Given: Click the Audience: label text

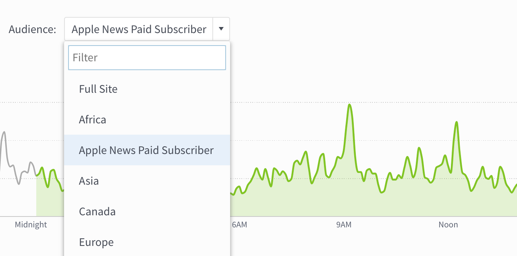Looking at the screenshot, I should 33,29.
